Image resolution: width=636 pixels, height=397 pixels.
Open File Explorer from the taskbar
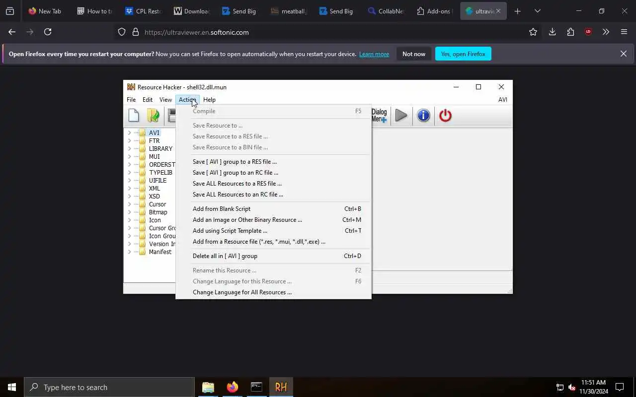click(208, 387)
